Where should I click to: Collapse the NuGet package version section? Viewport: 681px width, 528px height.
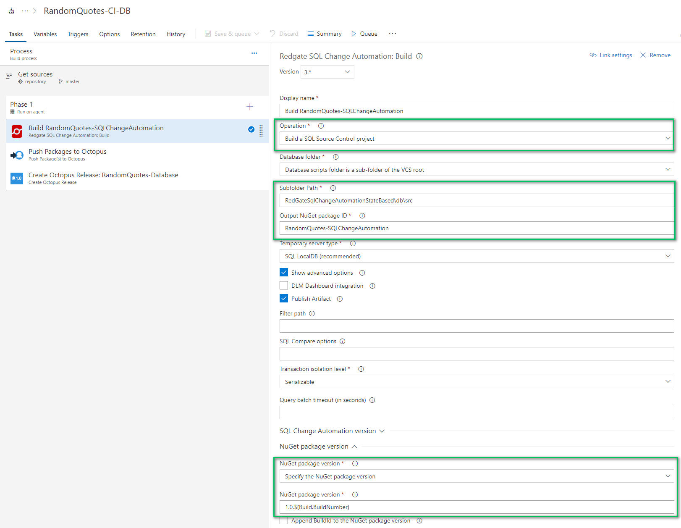click(355, 447)
